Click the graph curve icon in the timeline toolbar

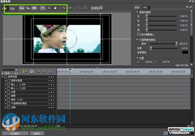(x=50, y=72)
